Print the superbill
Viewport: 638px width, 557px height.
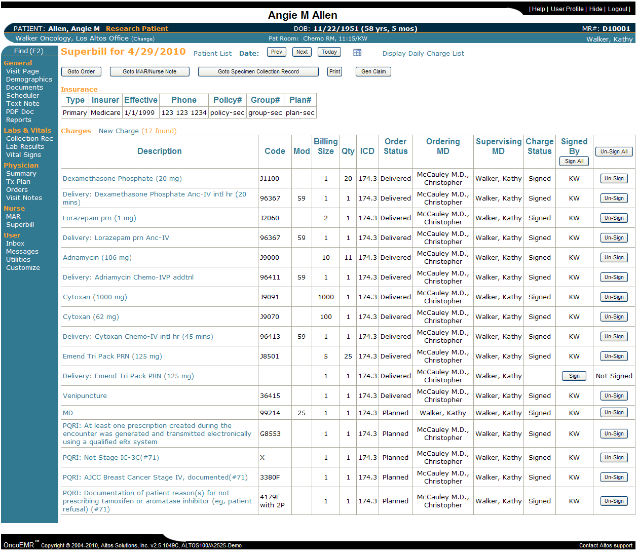click(x=334, y=71)
